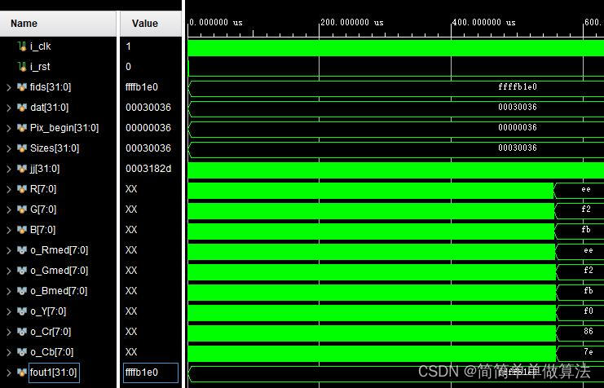604x388 pixels.
Task: Select the fout1[31:0] signal name
Action: [x=54, y=373]
